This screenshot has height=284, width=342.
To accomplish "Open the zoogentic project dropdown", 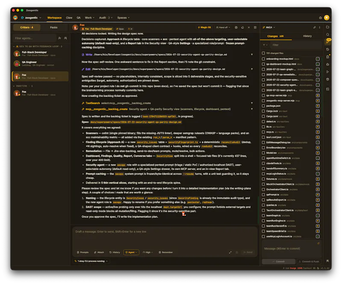I will click(x=31, y=18).
